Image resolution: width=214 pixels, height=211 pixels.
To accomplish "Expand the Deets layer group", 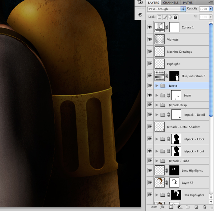I will point(157,86).
